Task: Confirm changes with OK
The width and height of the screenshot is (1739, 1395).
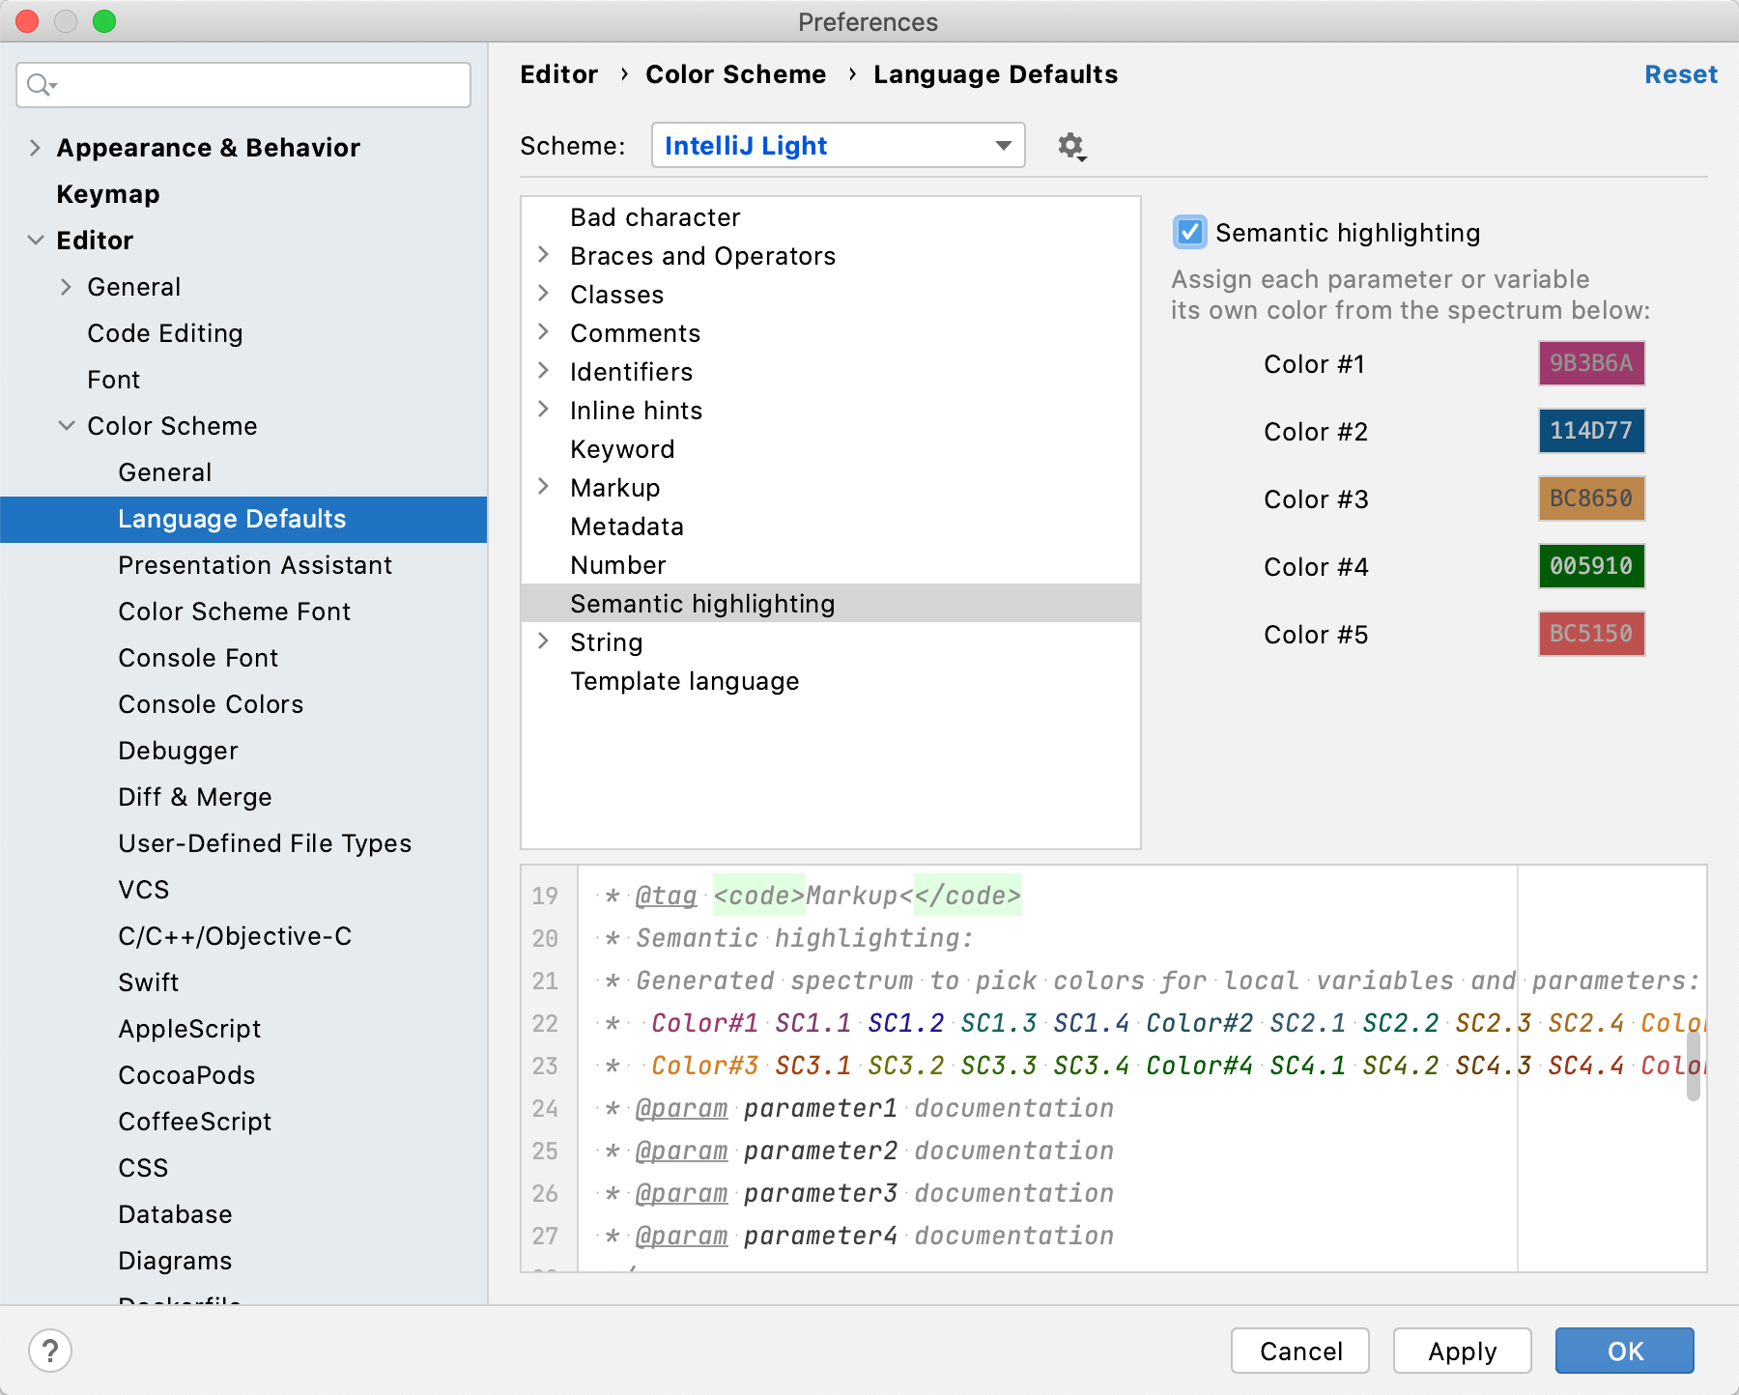Action: pyautogui.click(x=1623, y=1351)
